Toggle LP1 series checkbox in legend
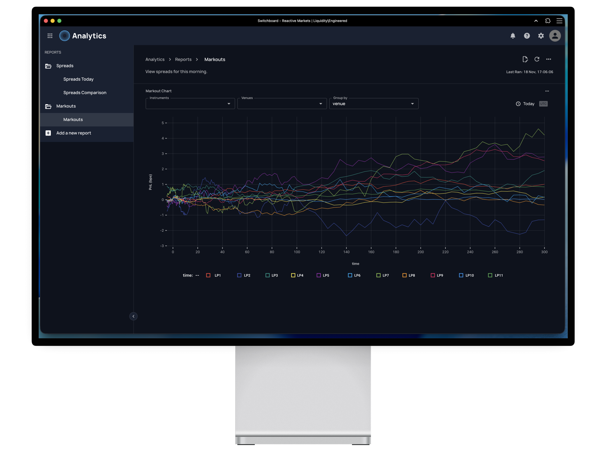The image size is (608, 456). point(208,275)
